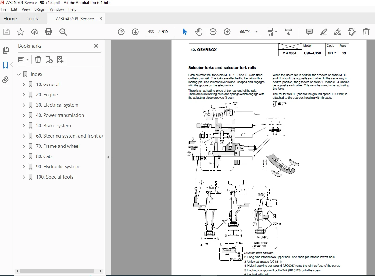The height and width of the screenshot is (276, 375).
Task: Open the Help menu
Action: tap(73, 9)
